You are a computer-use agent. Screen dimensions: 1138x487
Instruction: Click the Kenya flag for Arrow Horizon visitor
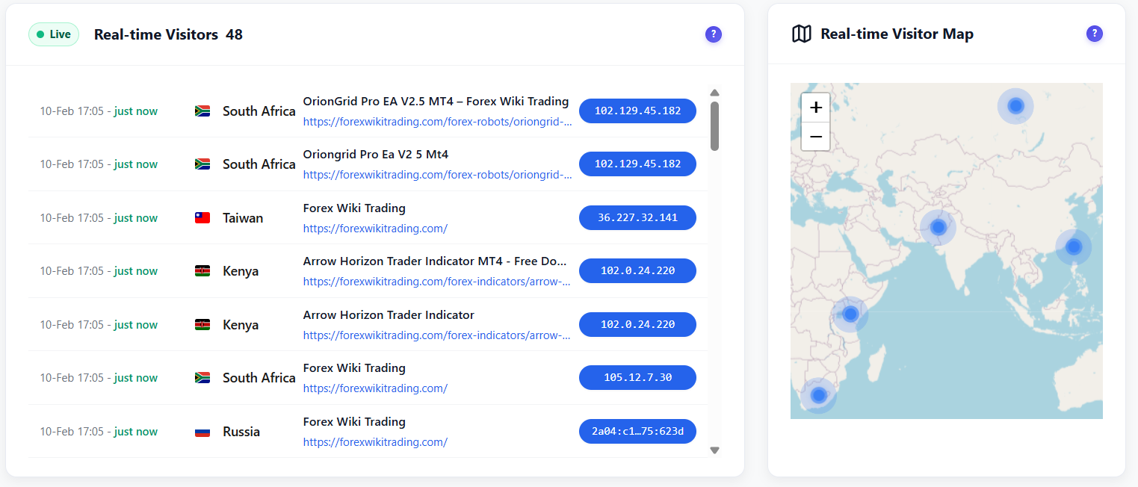coord(202,270)
